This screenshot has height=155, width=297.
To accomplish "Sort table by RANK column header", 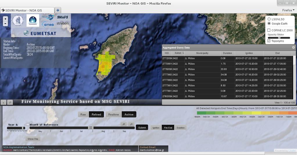I will pyautogui.click(x=178, y=53).
